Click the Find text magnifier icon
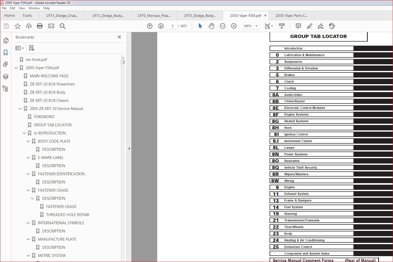Image resolution: width=393 pixels, height=262 pixels. coord(62,26)
